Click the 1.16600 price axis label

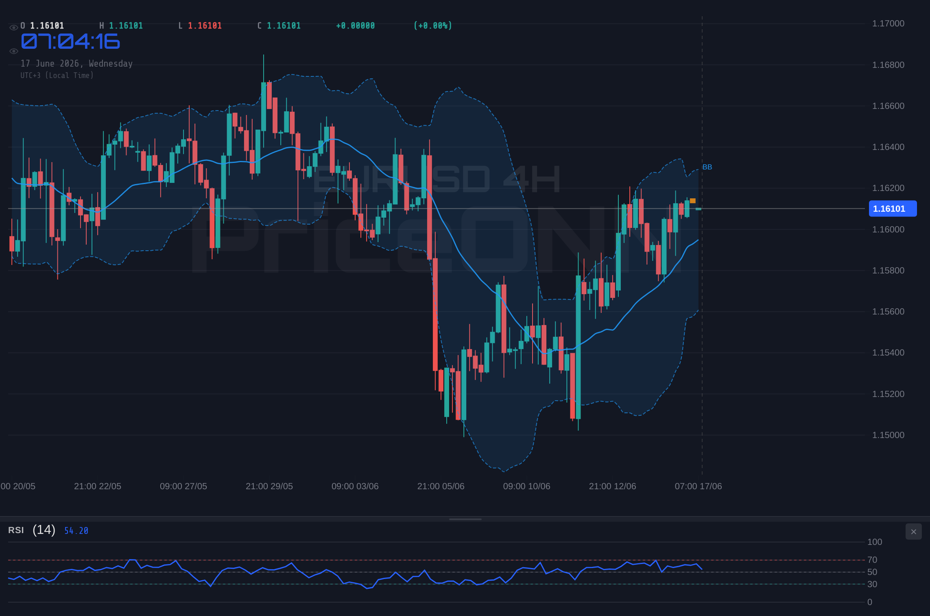pyautogui.click(x=888, y=106)
